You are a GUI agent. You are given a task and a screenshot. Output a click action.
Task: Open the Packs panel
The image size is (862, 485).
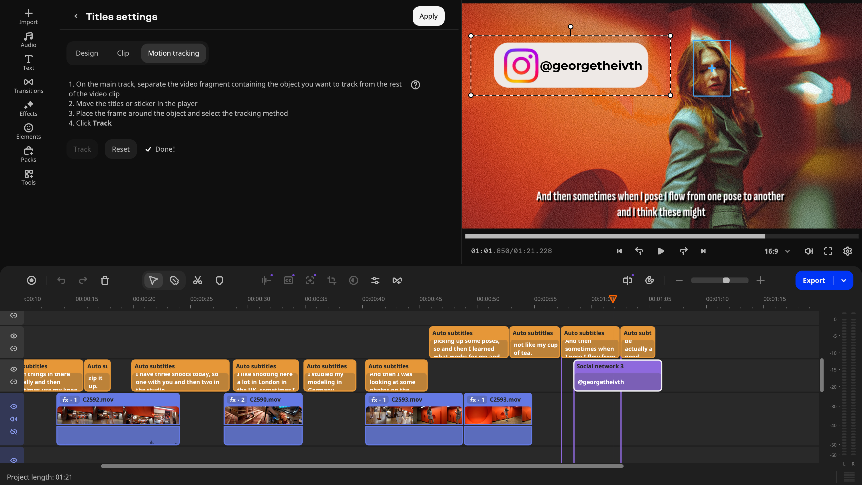coord(28,154)
